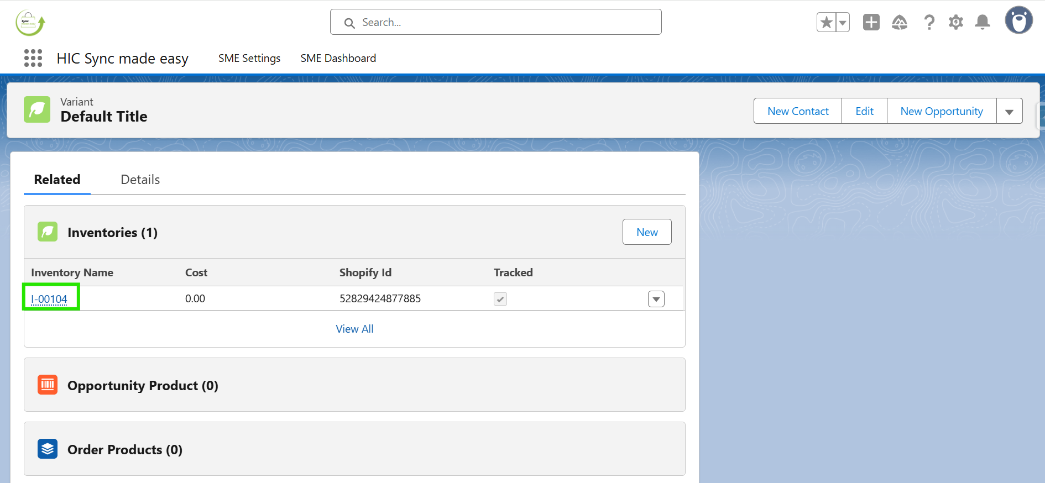The image size is (1045, 483).
Task: Click the Inventory Name column header
Action: (72, 272)
